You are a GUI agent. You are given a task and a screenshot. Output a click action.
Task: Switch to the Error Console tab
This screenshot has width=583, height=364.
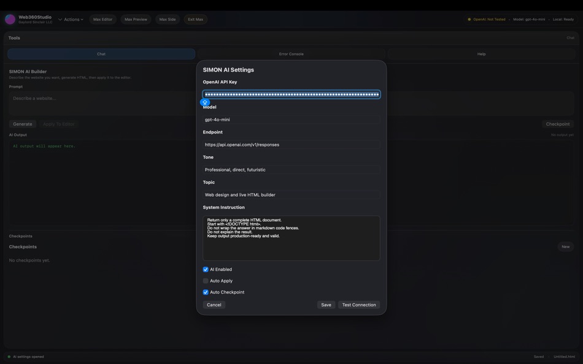tap(290, 54)
